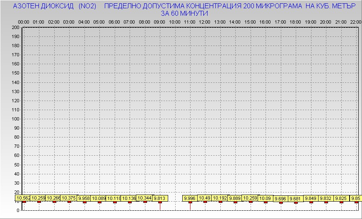Select the 9.696 value label
This screenshot has width=362, height=219.
coord(280,199)
